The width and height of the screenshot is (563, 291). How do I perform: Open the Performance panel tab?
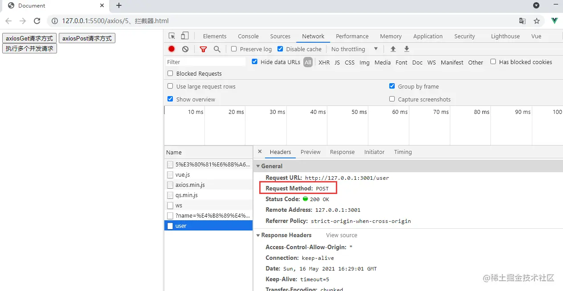coord(352,36)
